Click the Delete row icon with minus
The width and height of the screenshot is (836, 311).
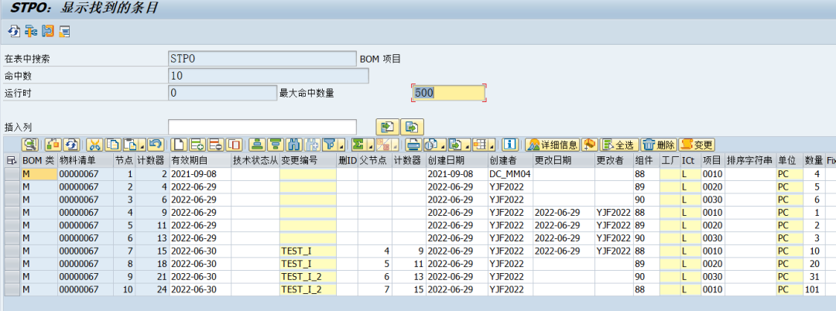[x=215, y=145]
